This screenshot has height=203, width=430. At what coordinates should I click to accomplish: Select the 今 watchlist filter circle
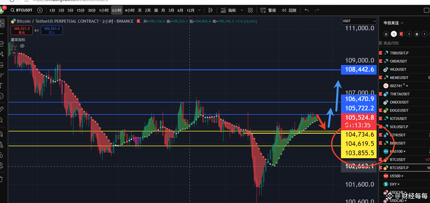(394, 34)
